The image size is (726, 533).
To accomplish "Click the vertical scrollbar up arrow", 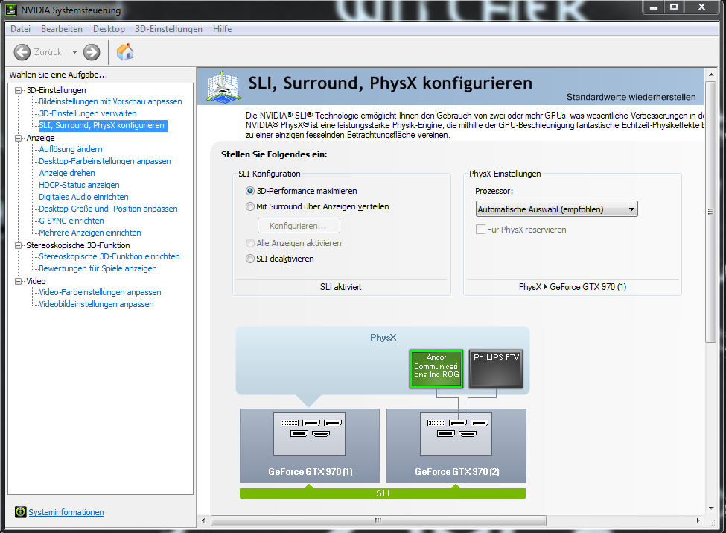I will (710, 74).
